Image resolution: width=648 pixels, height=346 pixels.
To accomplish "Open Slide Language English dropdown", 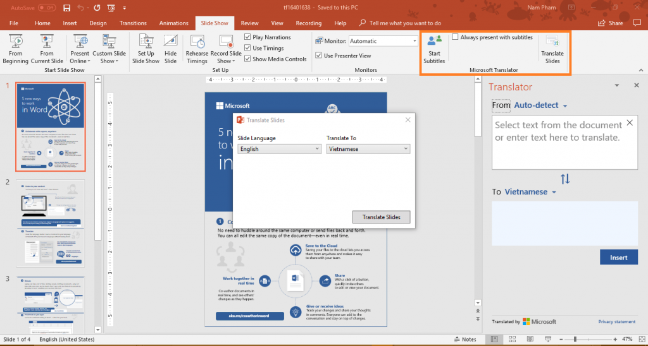I will pyautogui.click(x=279, y=149).
